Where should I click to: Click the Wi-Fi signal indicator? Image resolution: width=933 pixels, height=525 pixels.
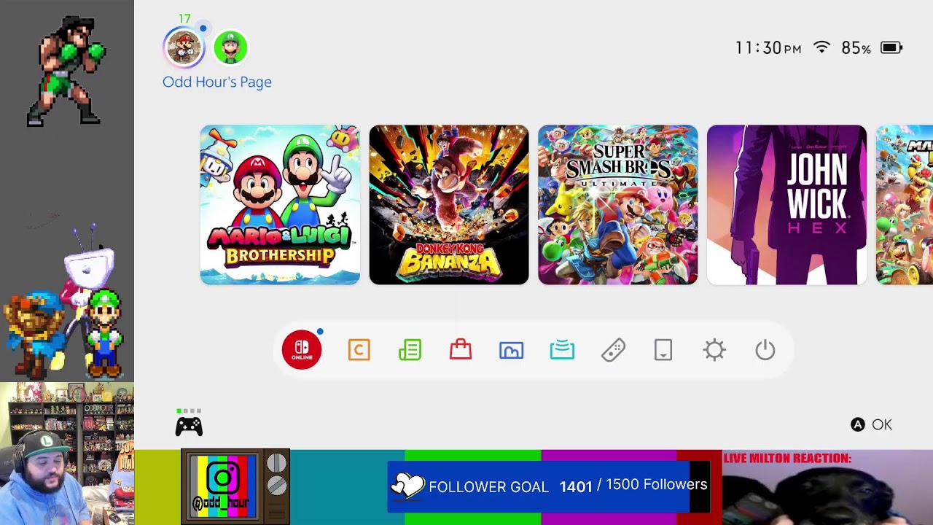(x=821, y=47)
